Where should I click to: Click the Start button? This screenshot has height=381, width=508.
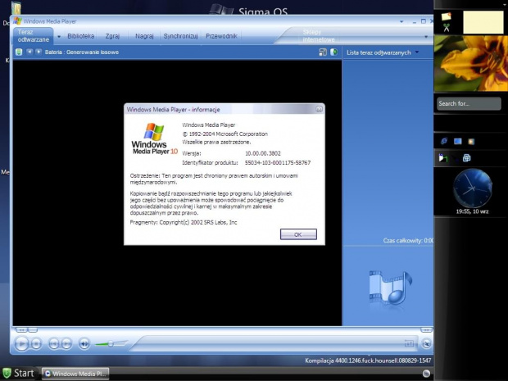coord(19,374)
